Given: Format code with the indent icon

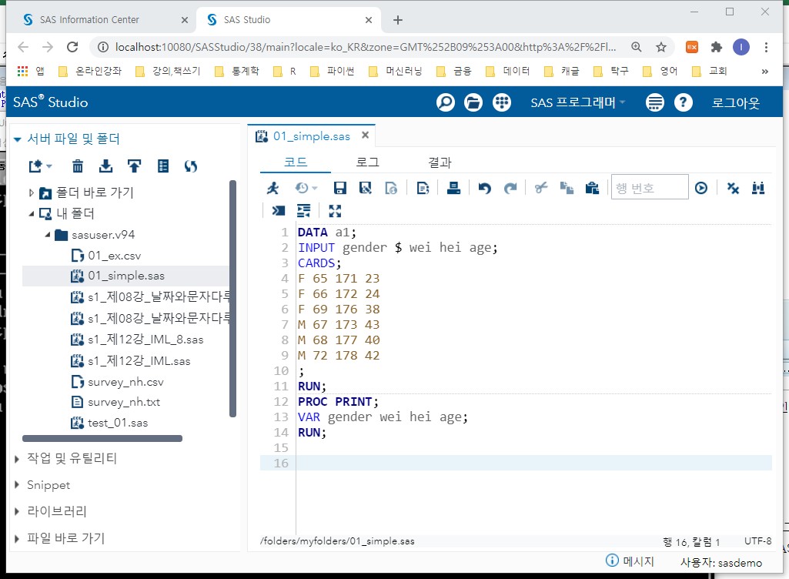Looking at the screenshot, I should (x=304, y=210).
